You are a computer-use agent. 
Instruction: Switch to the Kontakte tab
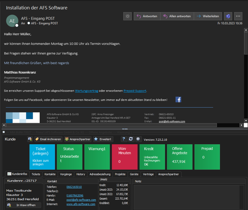(50, 174)
